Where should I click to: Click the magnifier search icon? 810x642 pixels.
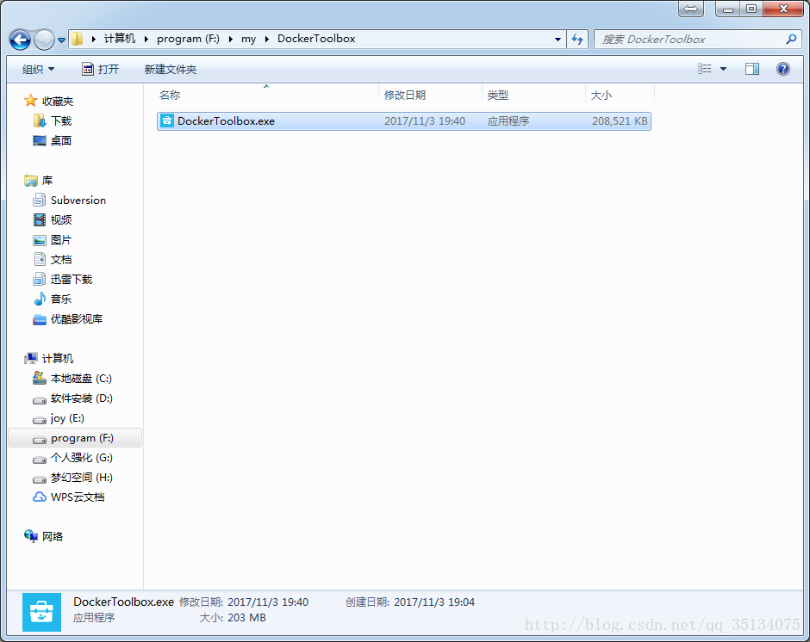(x=790, y=40)
